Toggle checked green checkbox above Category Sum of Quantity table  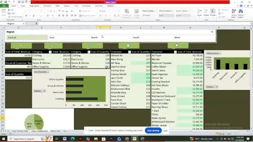tap(91, 46)
